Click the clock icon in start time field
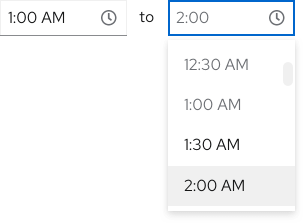Screen dimensions: 303x223 [108, 18]
